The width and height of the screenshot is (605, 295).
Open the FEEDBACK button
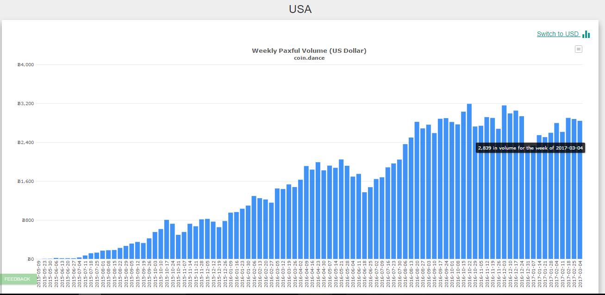[x=18, y=279]
